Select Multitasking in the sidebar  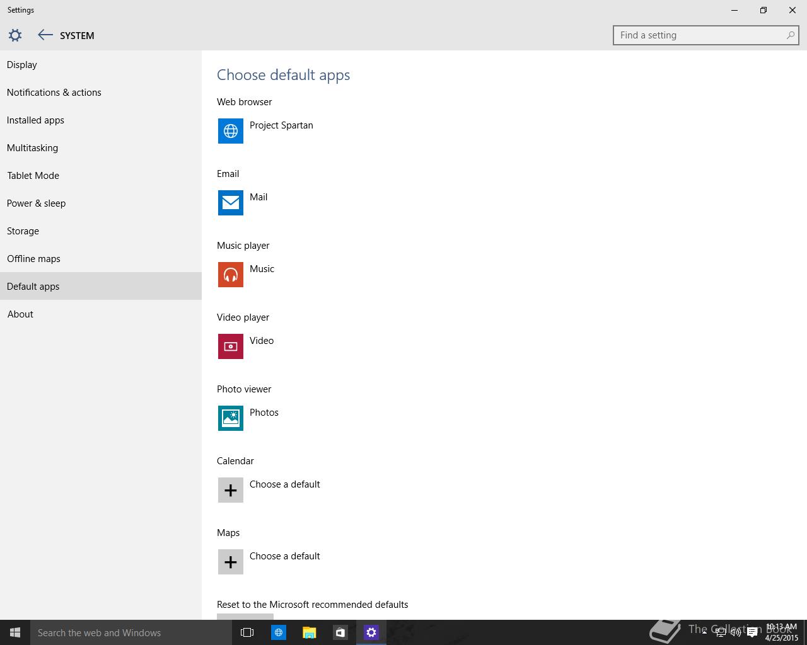[x=101, y=147]
